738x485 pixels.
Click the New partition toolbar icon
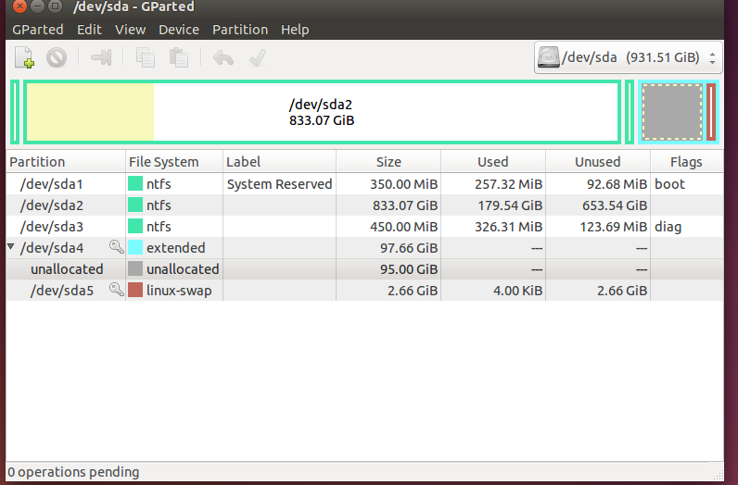click(x=25, y=58)
